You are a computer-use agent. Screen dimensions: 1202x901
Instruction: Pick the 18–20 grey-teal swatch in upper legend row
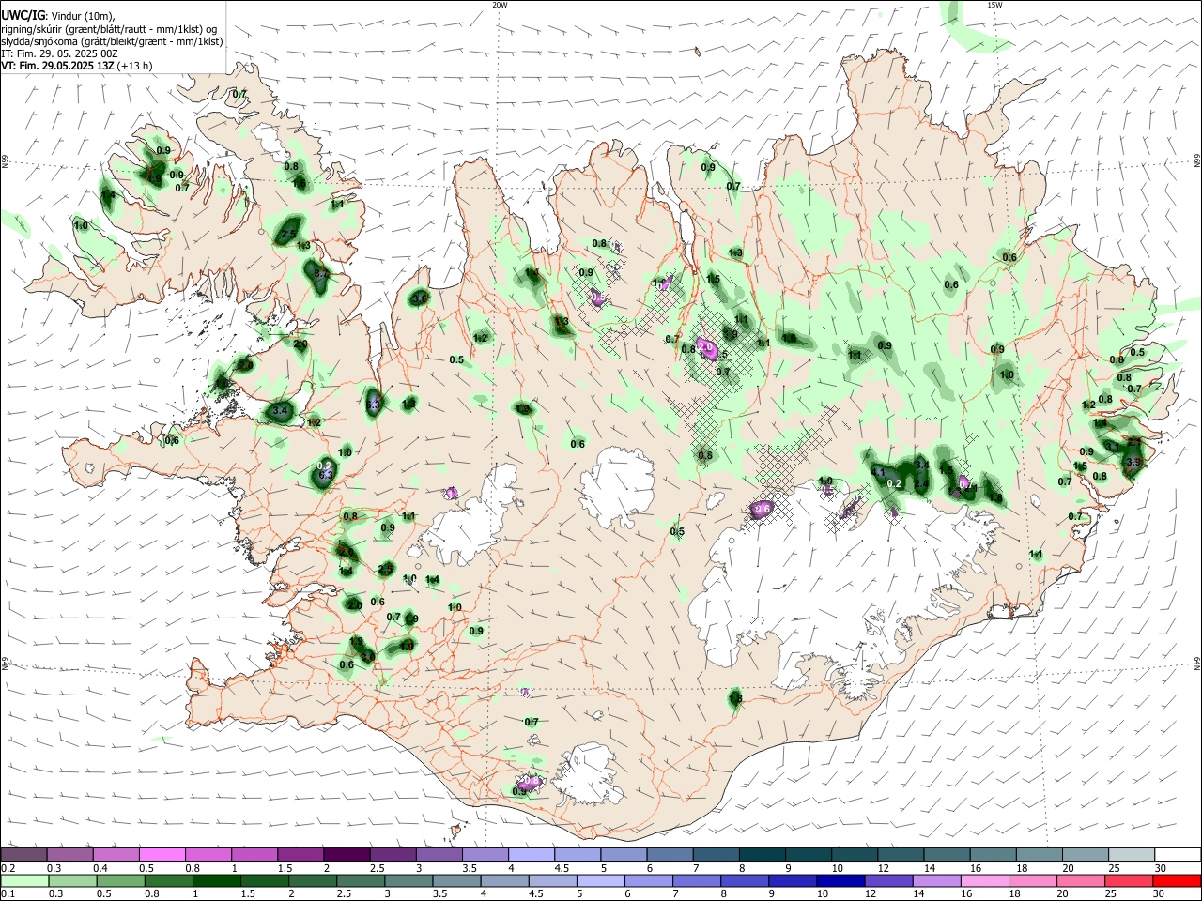1040,854
